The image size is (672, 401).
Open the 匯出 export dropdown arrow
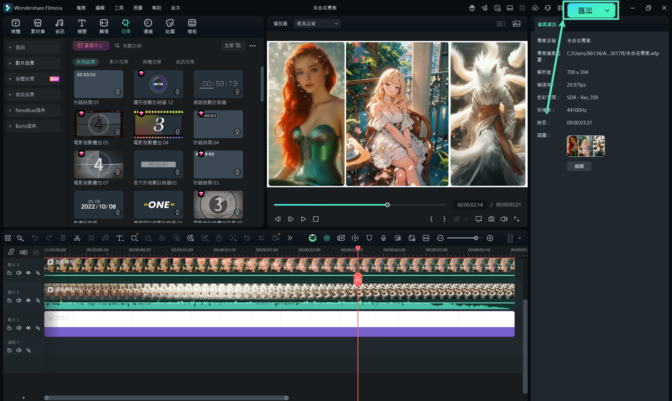pos(607,11)
